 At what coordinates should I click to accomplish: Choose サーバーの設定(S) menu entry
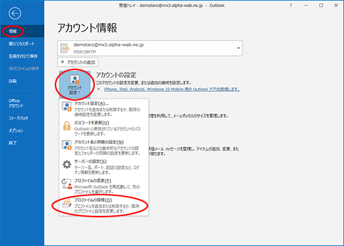(104, 167)
